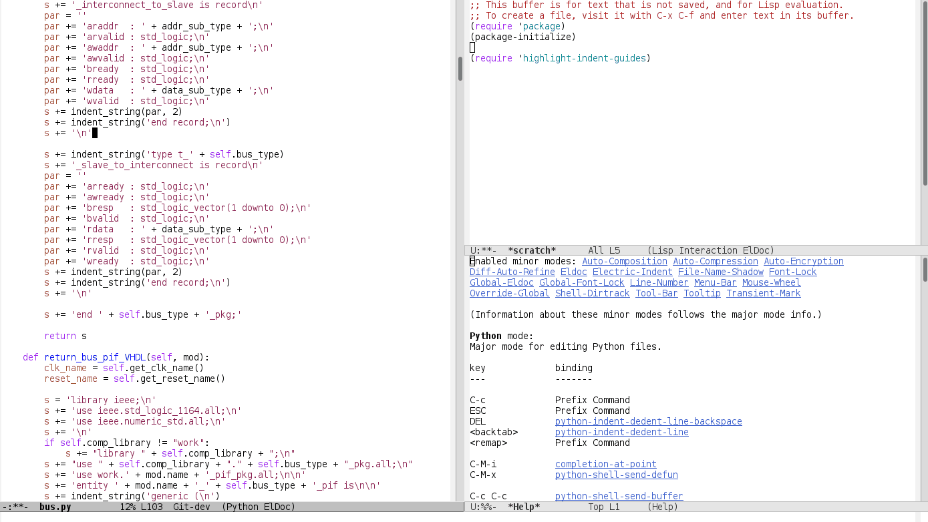928x522 pixels.
Task: Click the bus.py buffer name in mode line
Action: click(55, 507)
